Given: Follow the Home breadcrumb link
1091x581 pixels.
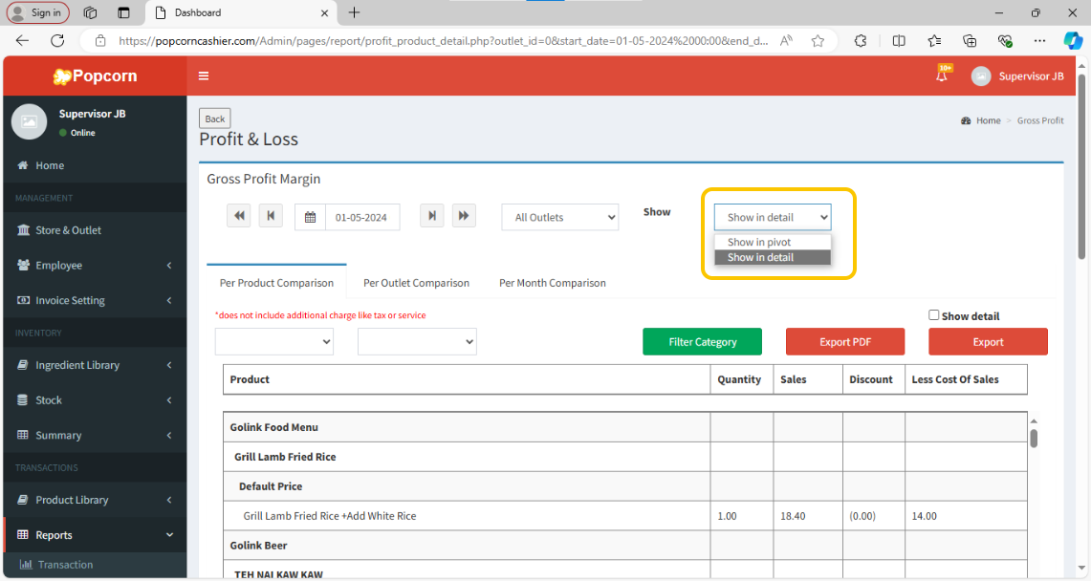Looking at the screenshot, I should [x=988, y=120].
